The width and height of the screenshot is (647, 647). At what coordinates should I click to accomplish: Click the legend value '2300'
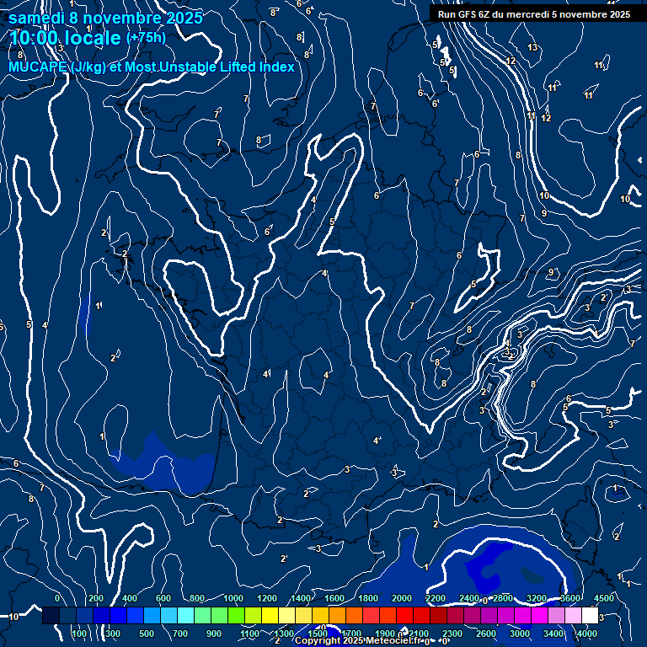point(452,634)
